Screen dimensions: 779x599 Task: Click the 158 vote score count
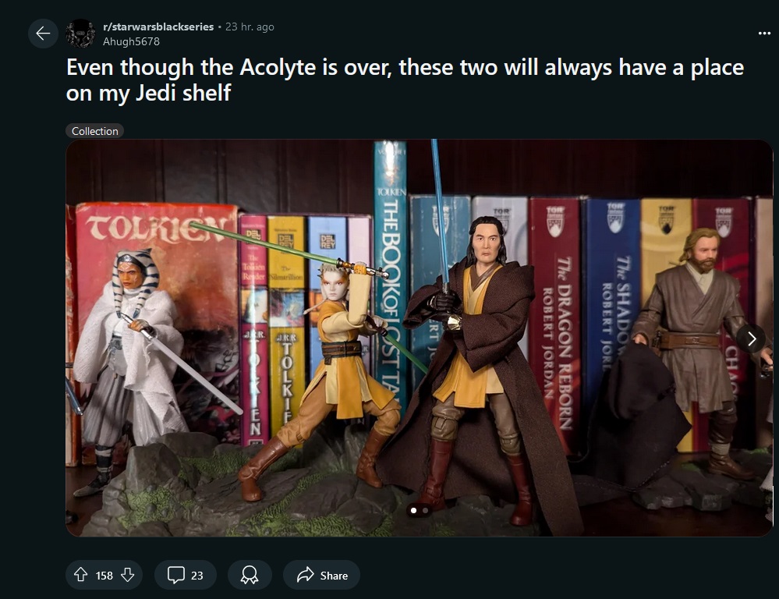(x=104, y=576)
